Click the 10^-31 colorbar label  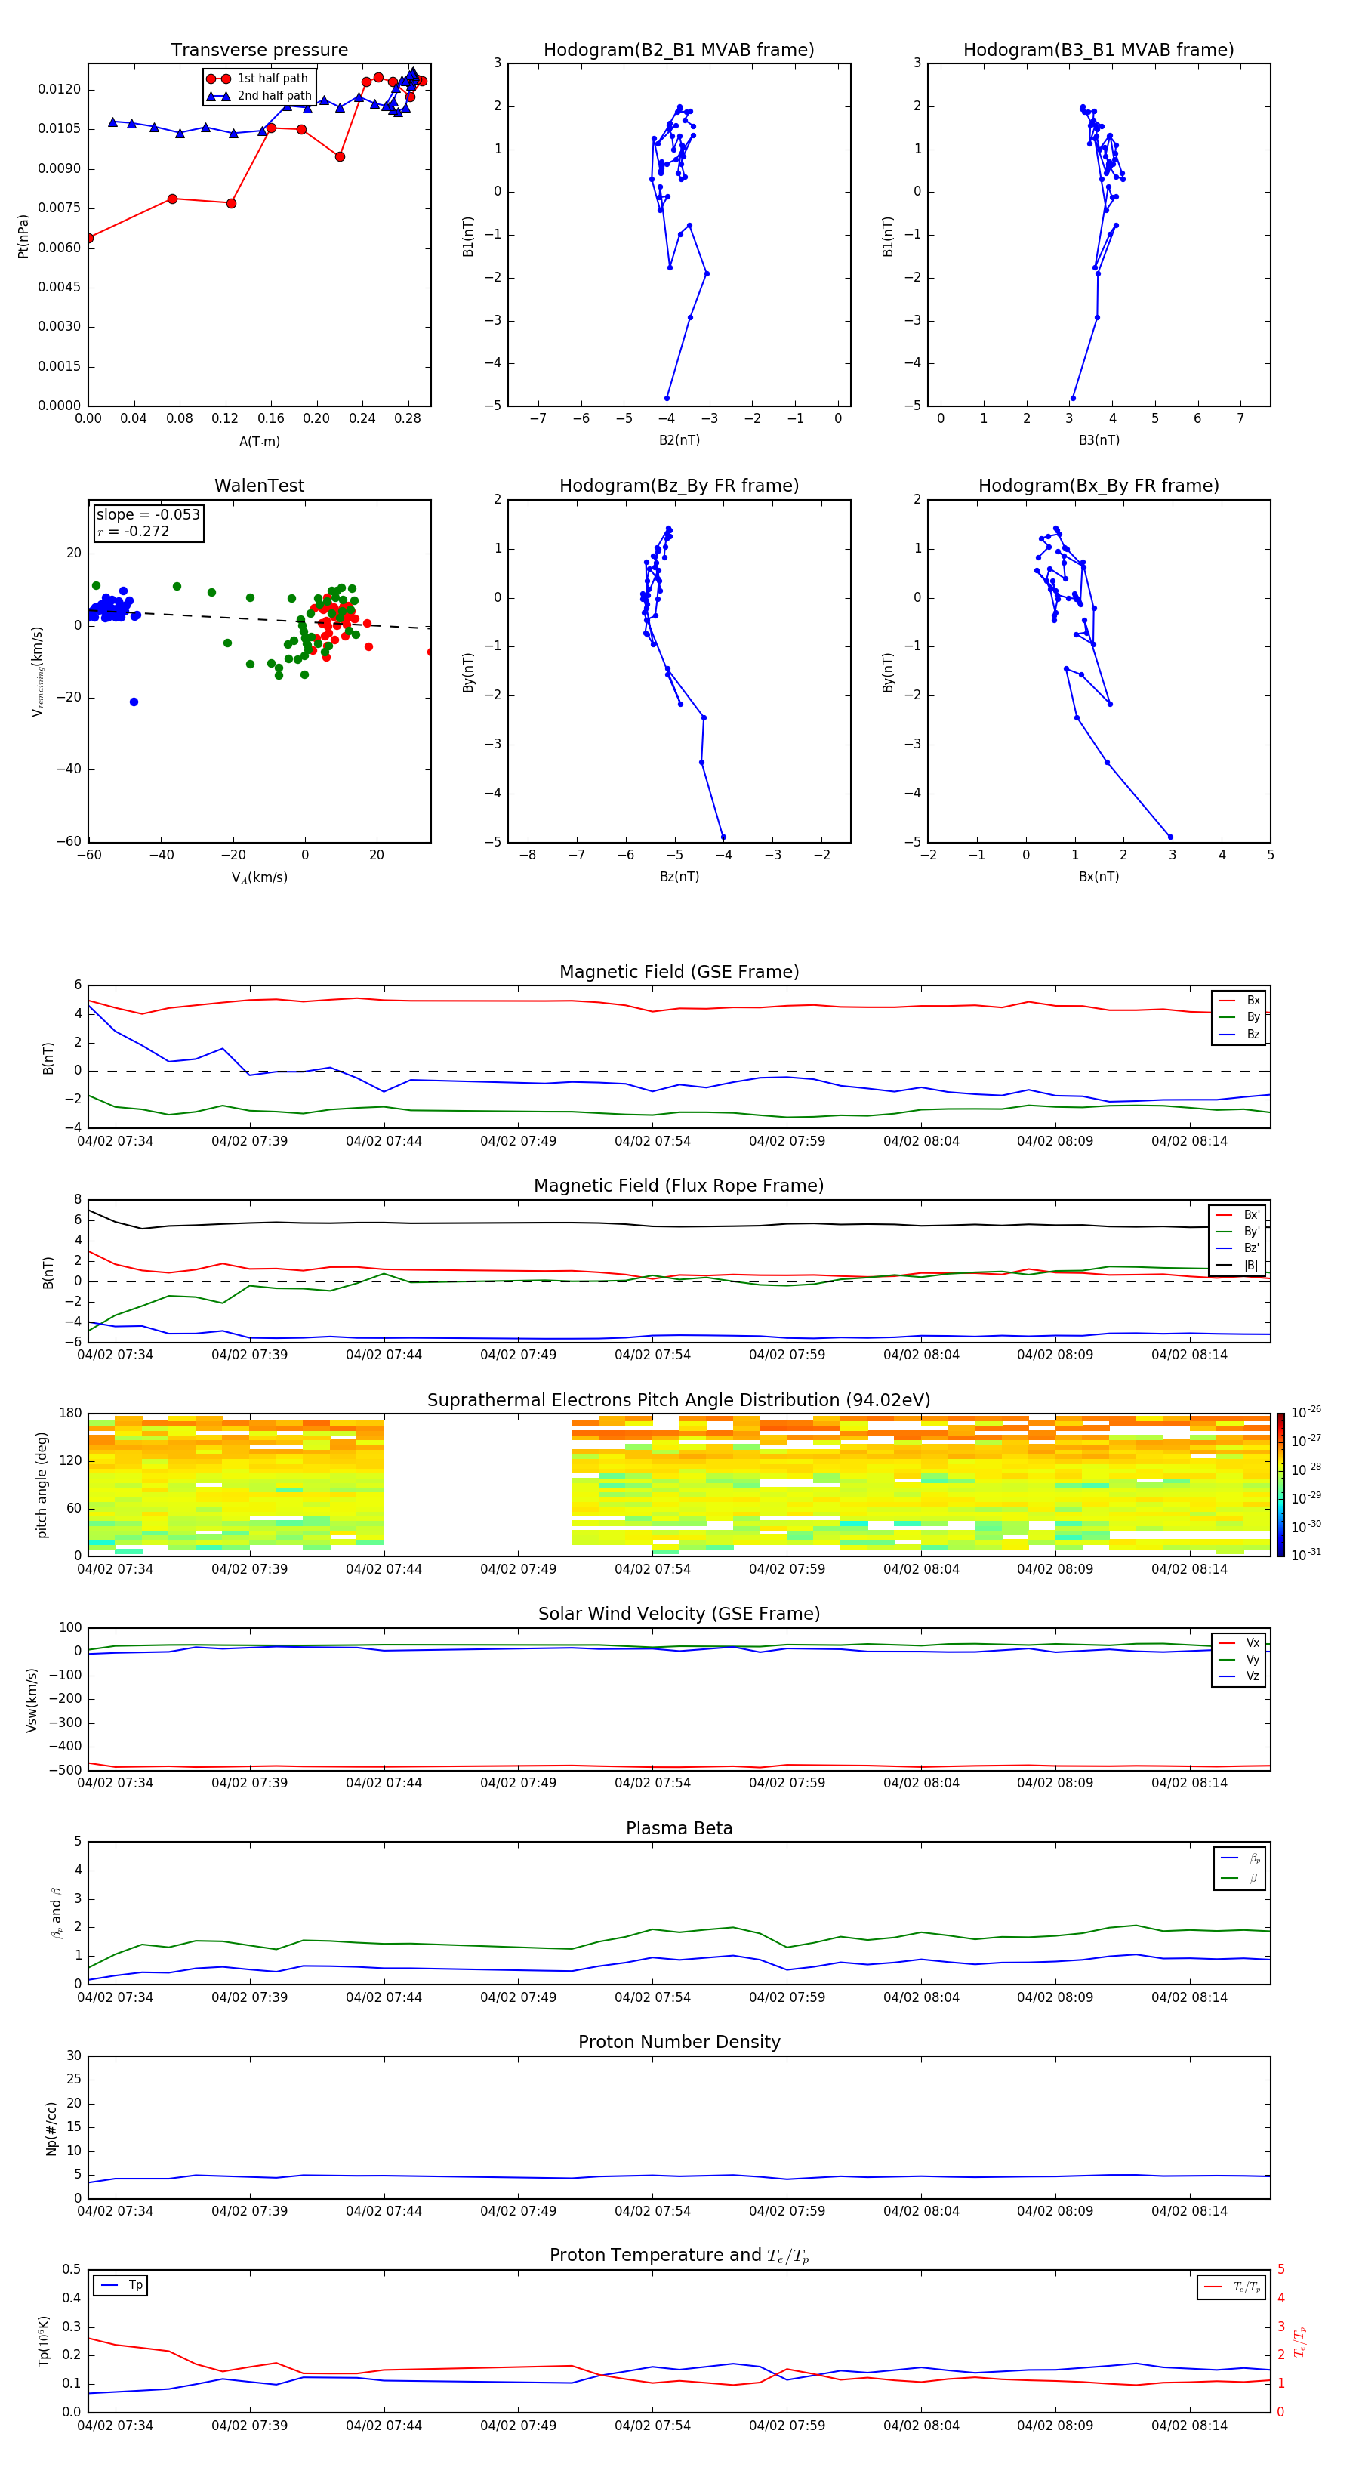(1306, 1555)
